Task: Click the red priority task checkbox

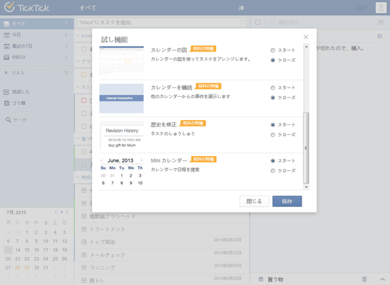Action: [84, 101]
